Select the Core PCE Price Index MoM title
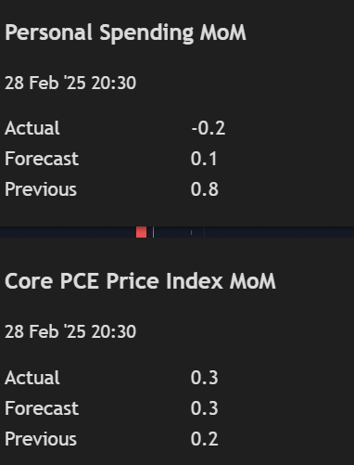Screen dimensions: 354x465 point(140,281)
